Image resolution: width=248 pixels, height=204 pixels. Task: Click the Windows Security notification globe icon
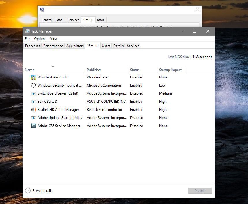pyautogui.click(x=33, y=85)
